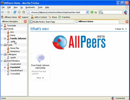
Task: Click the speech bubble message icon
Action: pyautogui.click(x=40, y=58)
